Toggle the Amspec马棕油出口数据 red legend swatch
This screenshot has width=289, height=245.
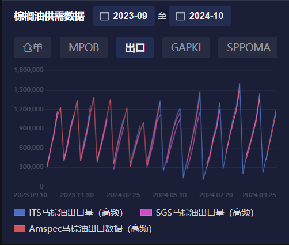point(20,229)
